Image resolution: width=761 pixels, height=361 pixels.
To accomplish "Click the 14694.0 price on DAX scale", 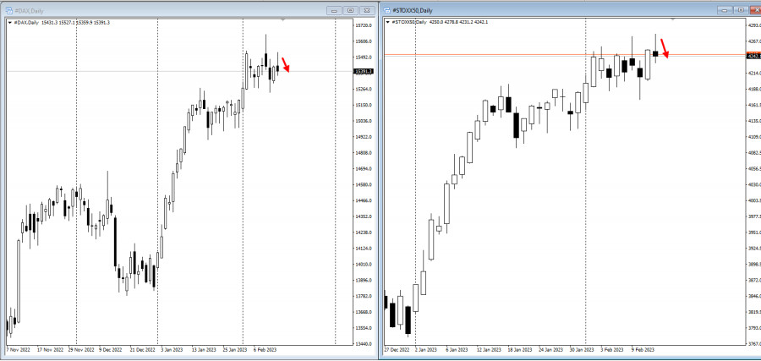I will (x=364, y=169).
